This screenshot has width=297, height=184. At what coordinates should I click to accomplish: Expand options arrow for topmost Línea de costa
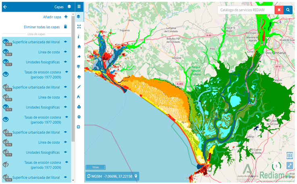tap(66, 52)
